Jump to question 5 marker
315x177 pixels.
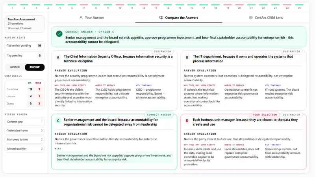pyautogui.click(x=60, y=6)
